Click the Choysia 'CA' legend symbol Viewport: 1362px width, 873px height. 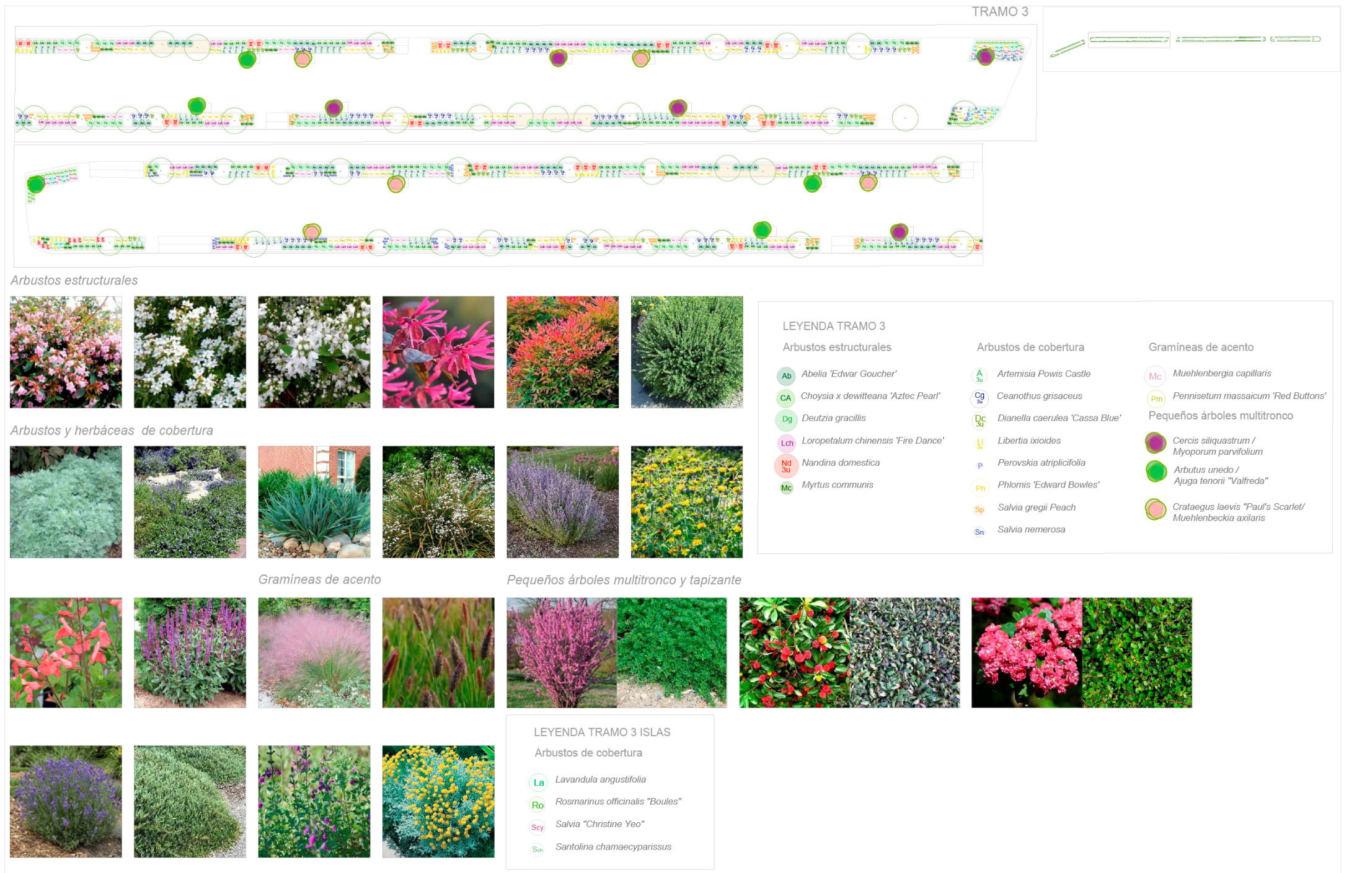[785, 398]
